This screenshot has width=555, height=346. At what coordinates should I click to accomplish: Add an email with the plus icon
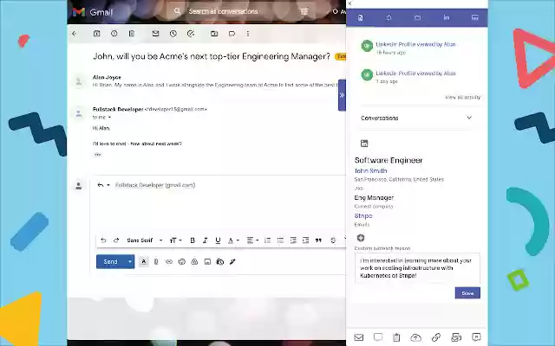(361, 238)
